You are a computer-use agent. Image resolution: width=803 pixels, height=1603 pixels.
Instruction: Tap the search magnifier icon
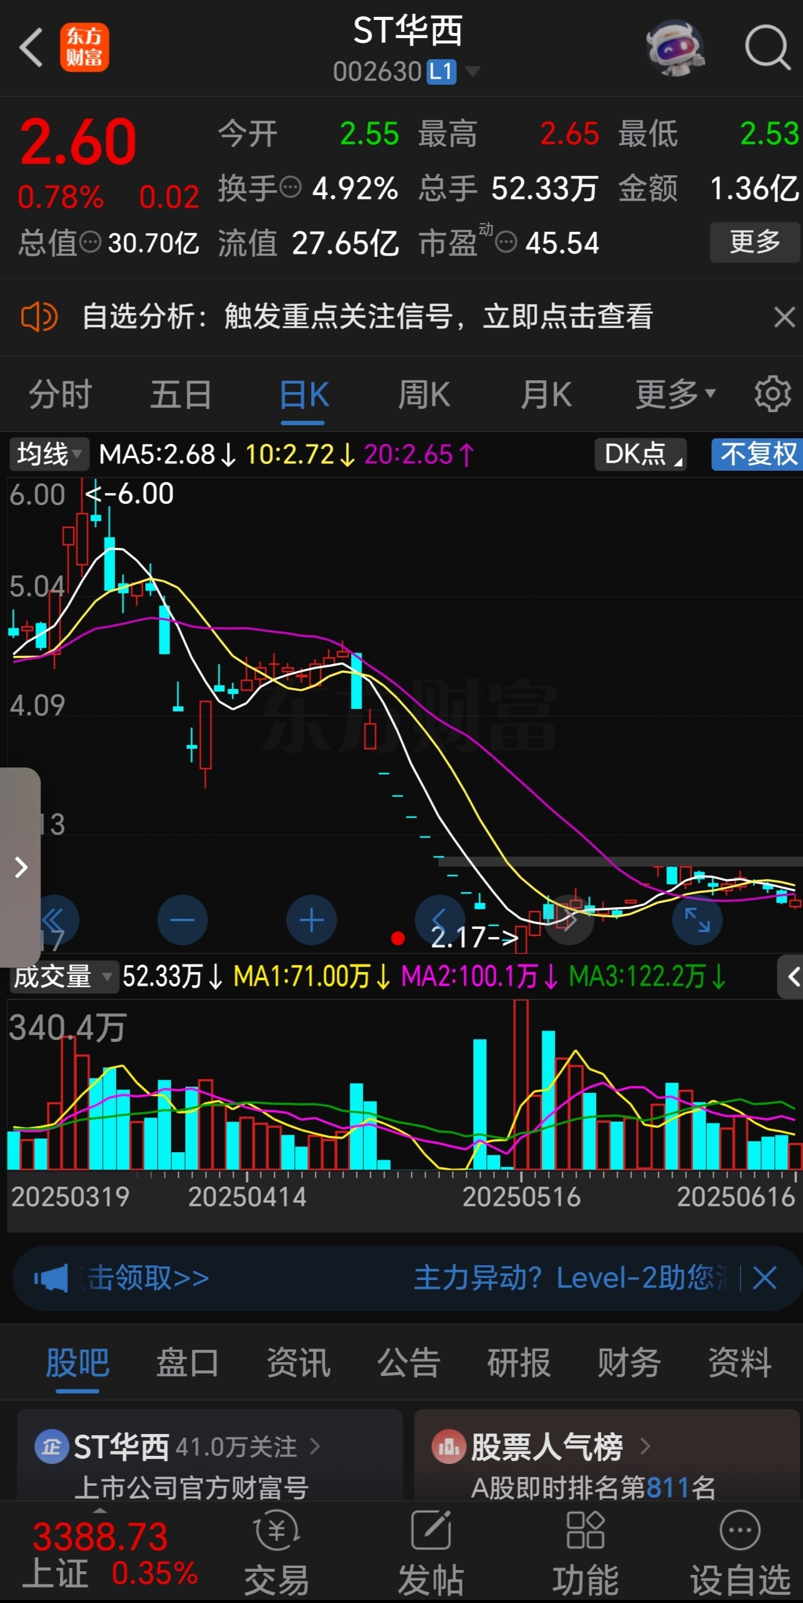tap(767, 47)
